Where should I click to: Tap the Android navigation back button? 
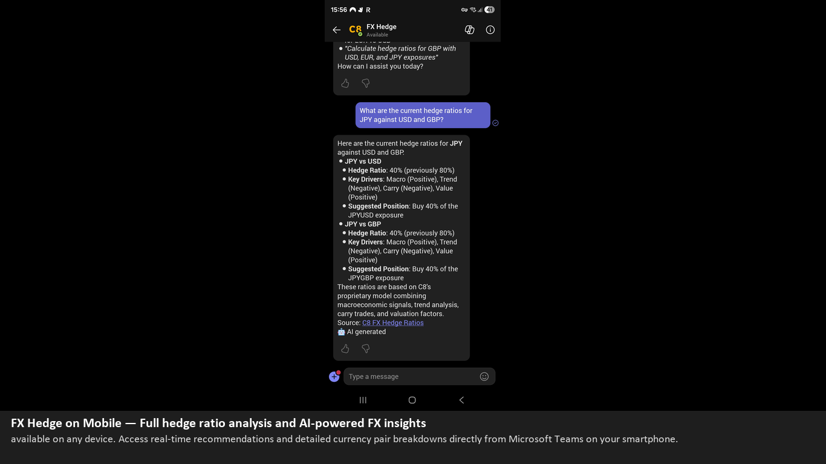pyautogui.click(x=461, y=400)
